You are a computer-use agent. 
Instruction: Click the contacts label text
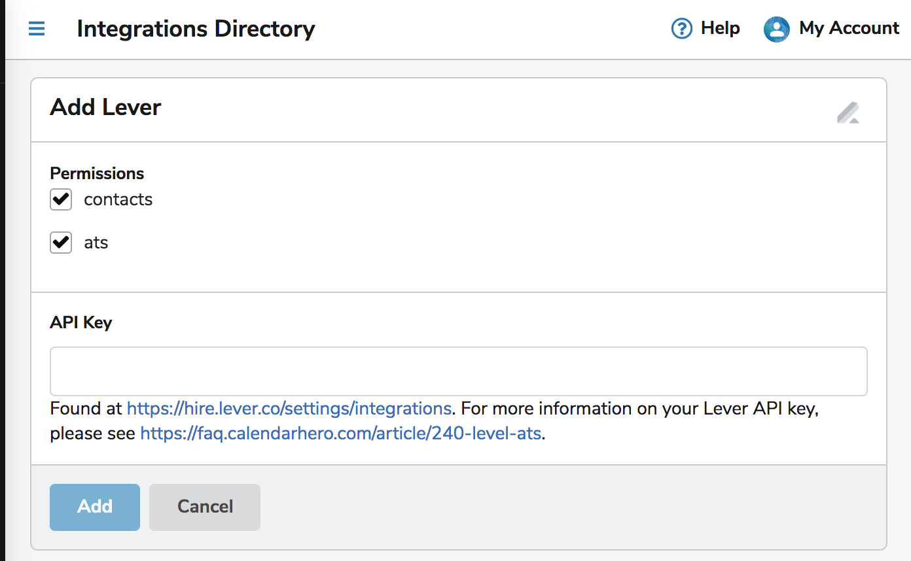click(x=118, y=199)
